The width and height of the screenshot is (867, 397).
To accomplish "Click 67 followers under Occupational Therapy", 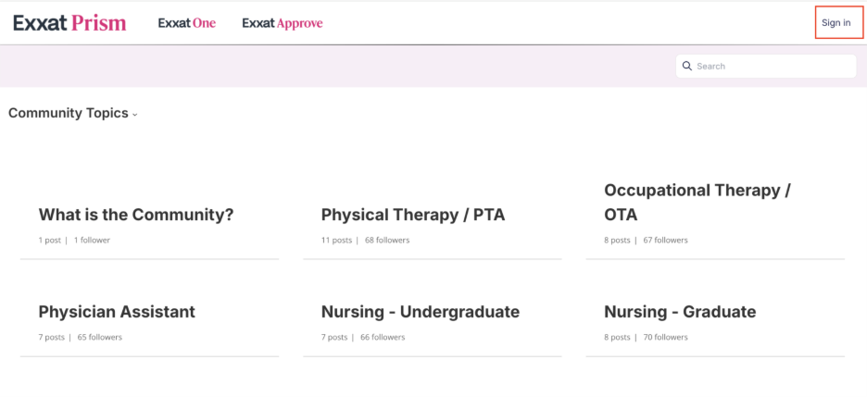I will pos(665,241).
